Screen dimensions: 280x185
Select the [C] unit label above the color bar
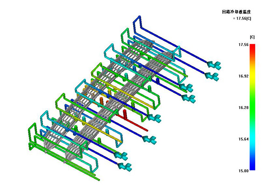tap(252, 37)
